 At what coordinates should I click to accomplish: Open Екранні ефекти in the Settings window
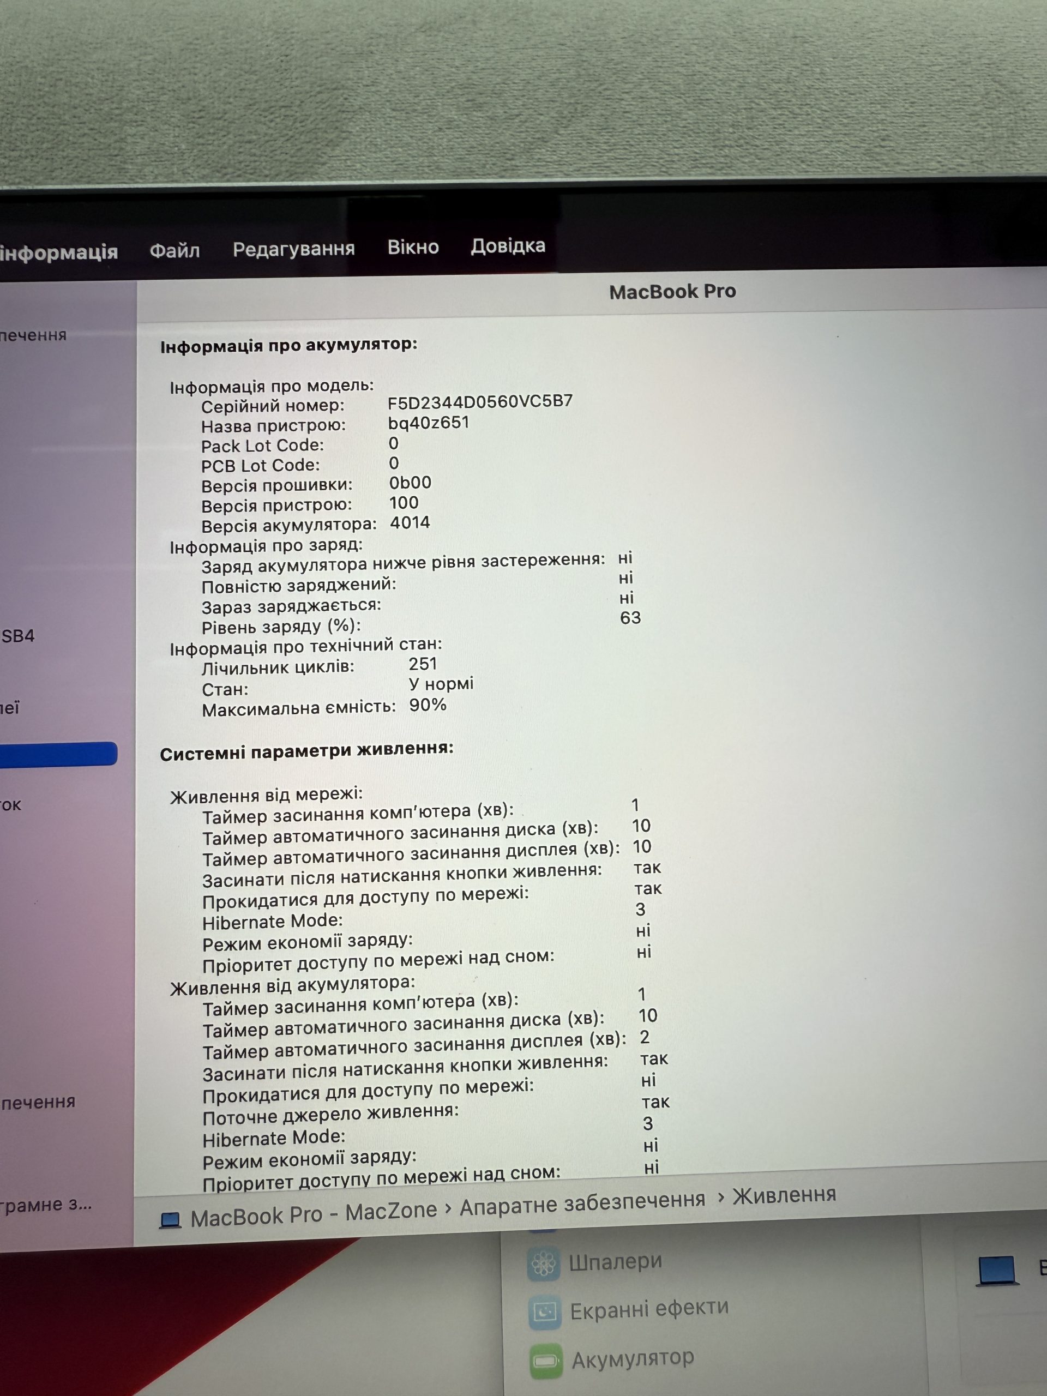649,1309
